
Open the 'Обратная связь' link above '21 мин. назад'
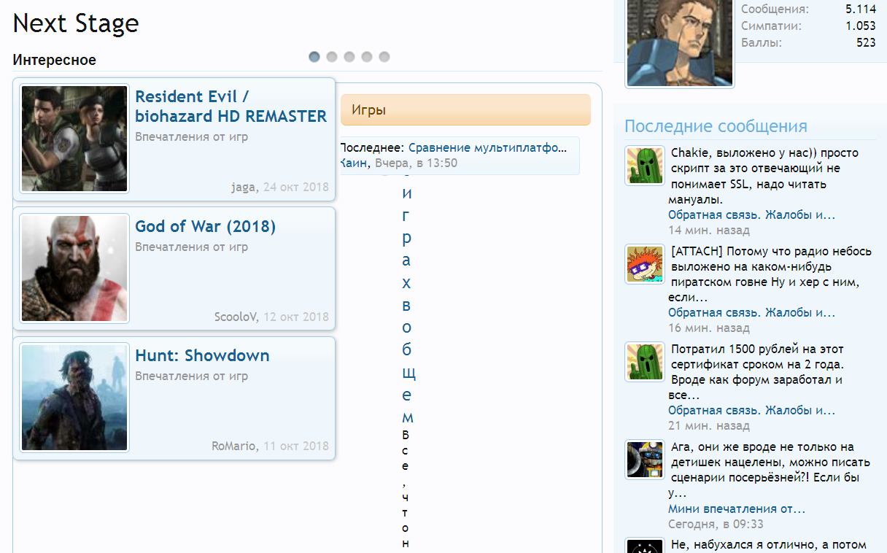[751, 411]
